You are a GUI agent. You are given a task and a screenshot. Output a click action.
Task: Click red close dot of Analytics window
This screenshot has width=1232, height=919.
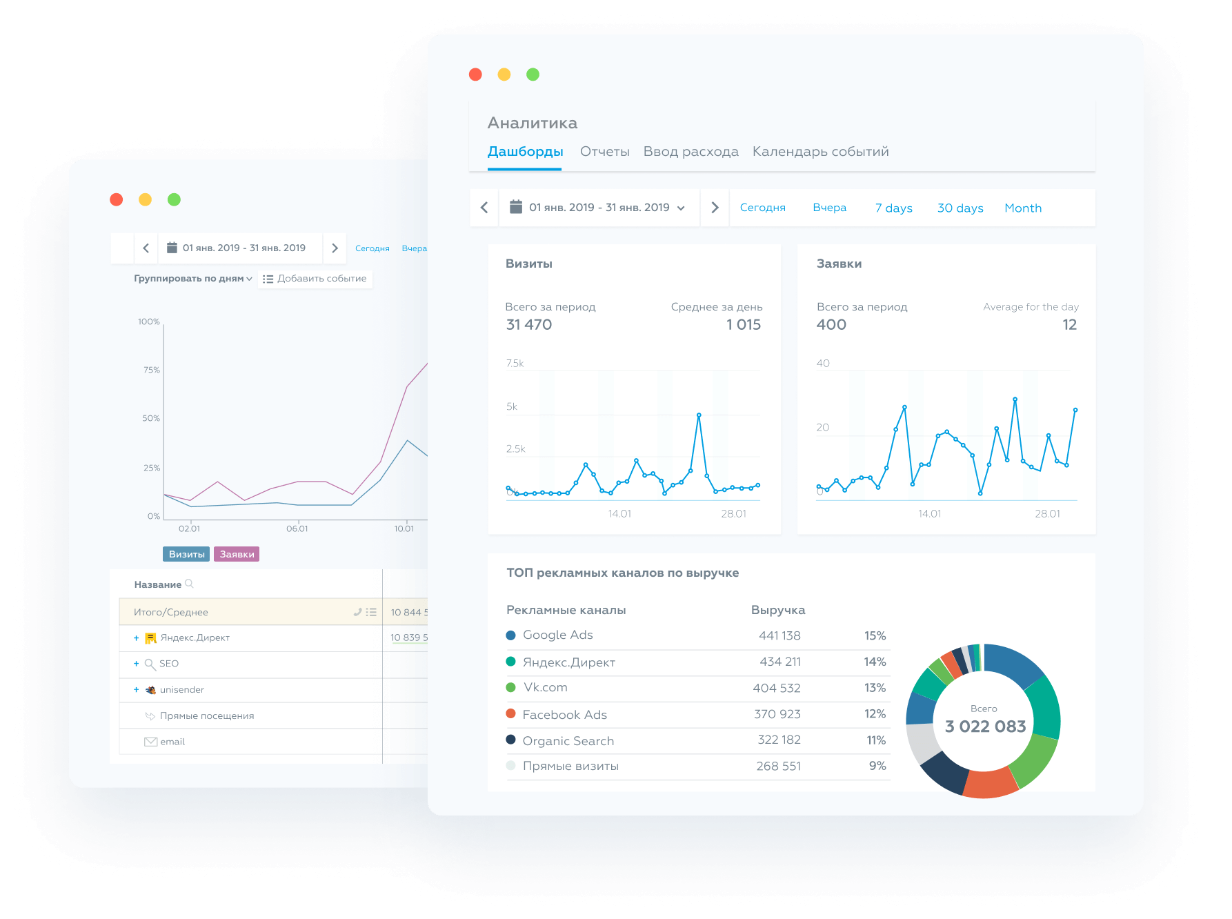(x=475, y=75)
